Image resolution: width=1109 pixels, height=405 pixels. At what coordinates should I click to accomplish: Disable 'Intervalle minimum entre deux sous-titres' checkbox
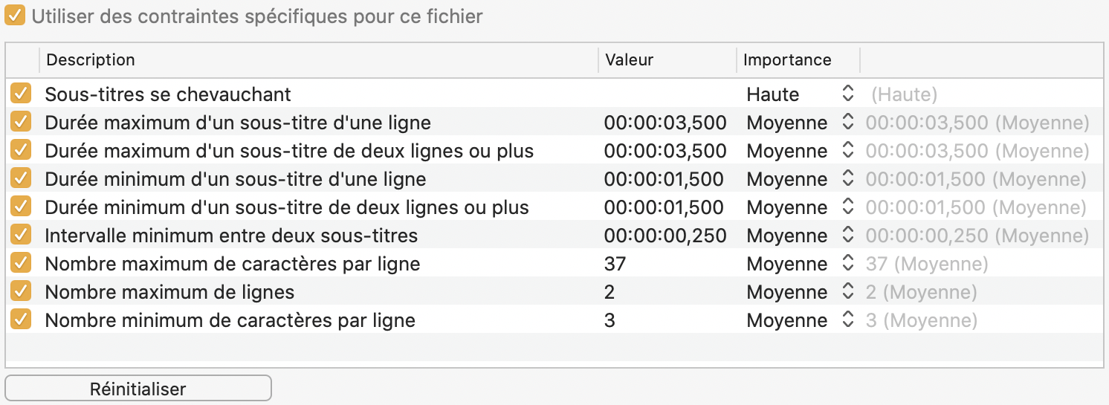coord(21,236)
